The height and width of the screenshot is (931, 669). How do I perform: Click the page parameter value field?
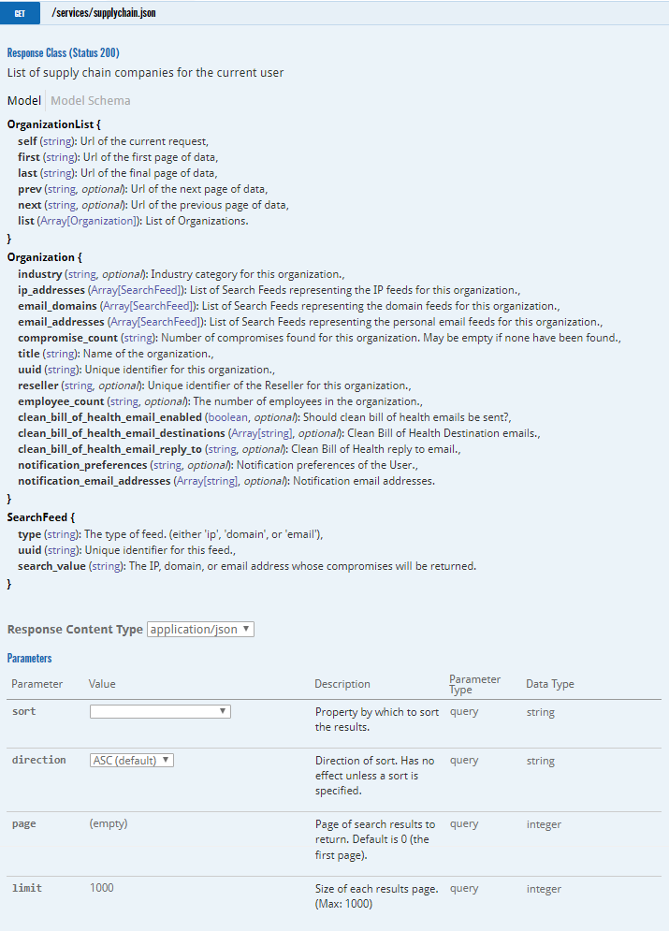click(x=109, y=824)
